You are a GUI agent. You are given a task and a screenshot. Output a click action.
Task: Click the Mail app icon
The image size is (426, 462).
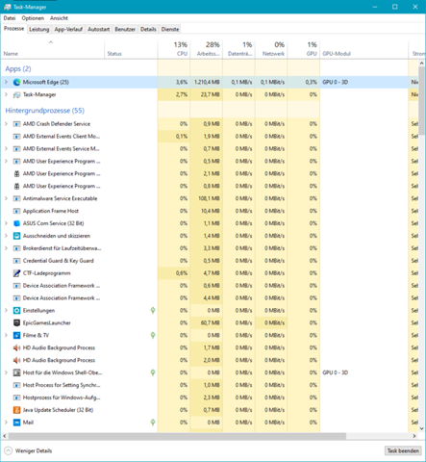click(x=16, y=423)
